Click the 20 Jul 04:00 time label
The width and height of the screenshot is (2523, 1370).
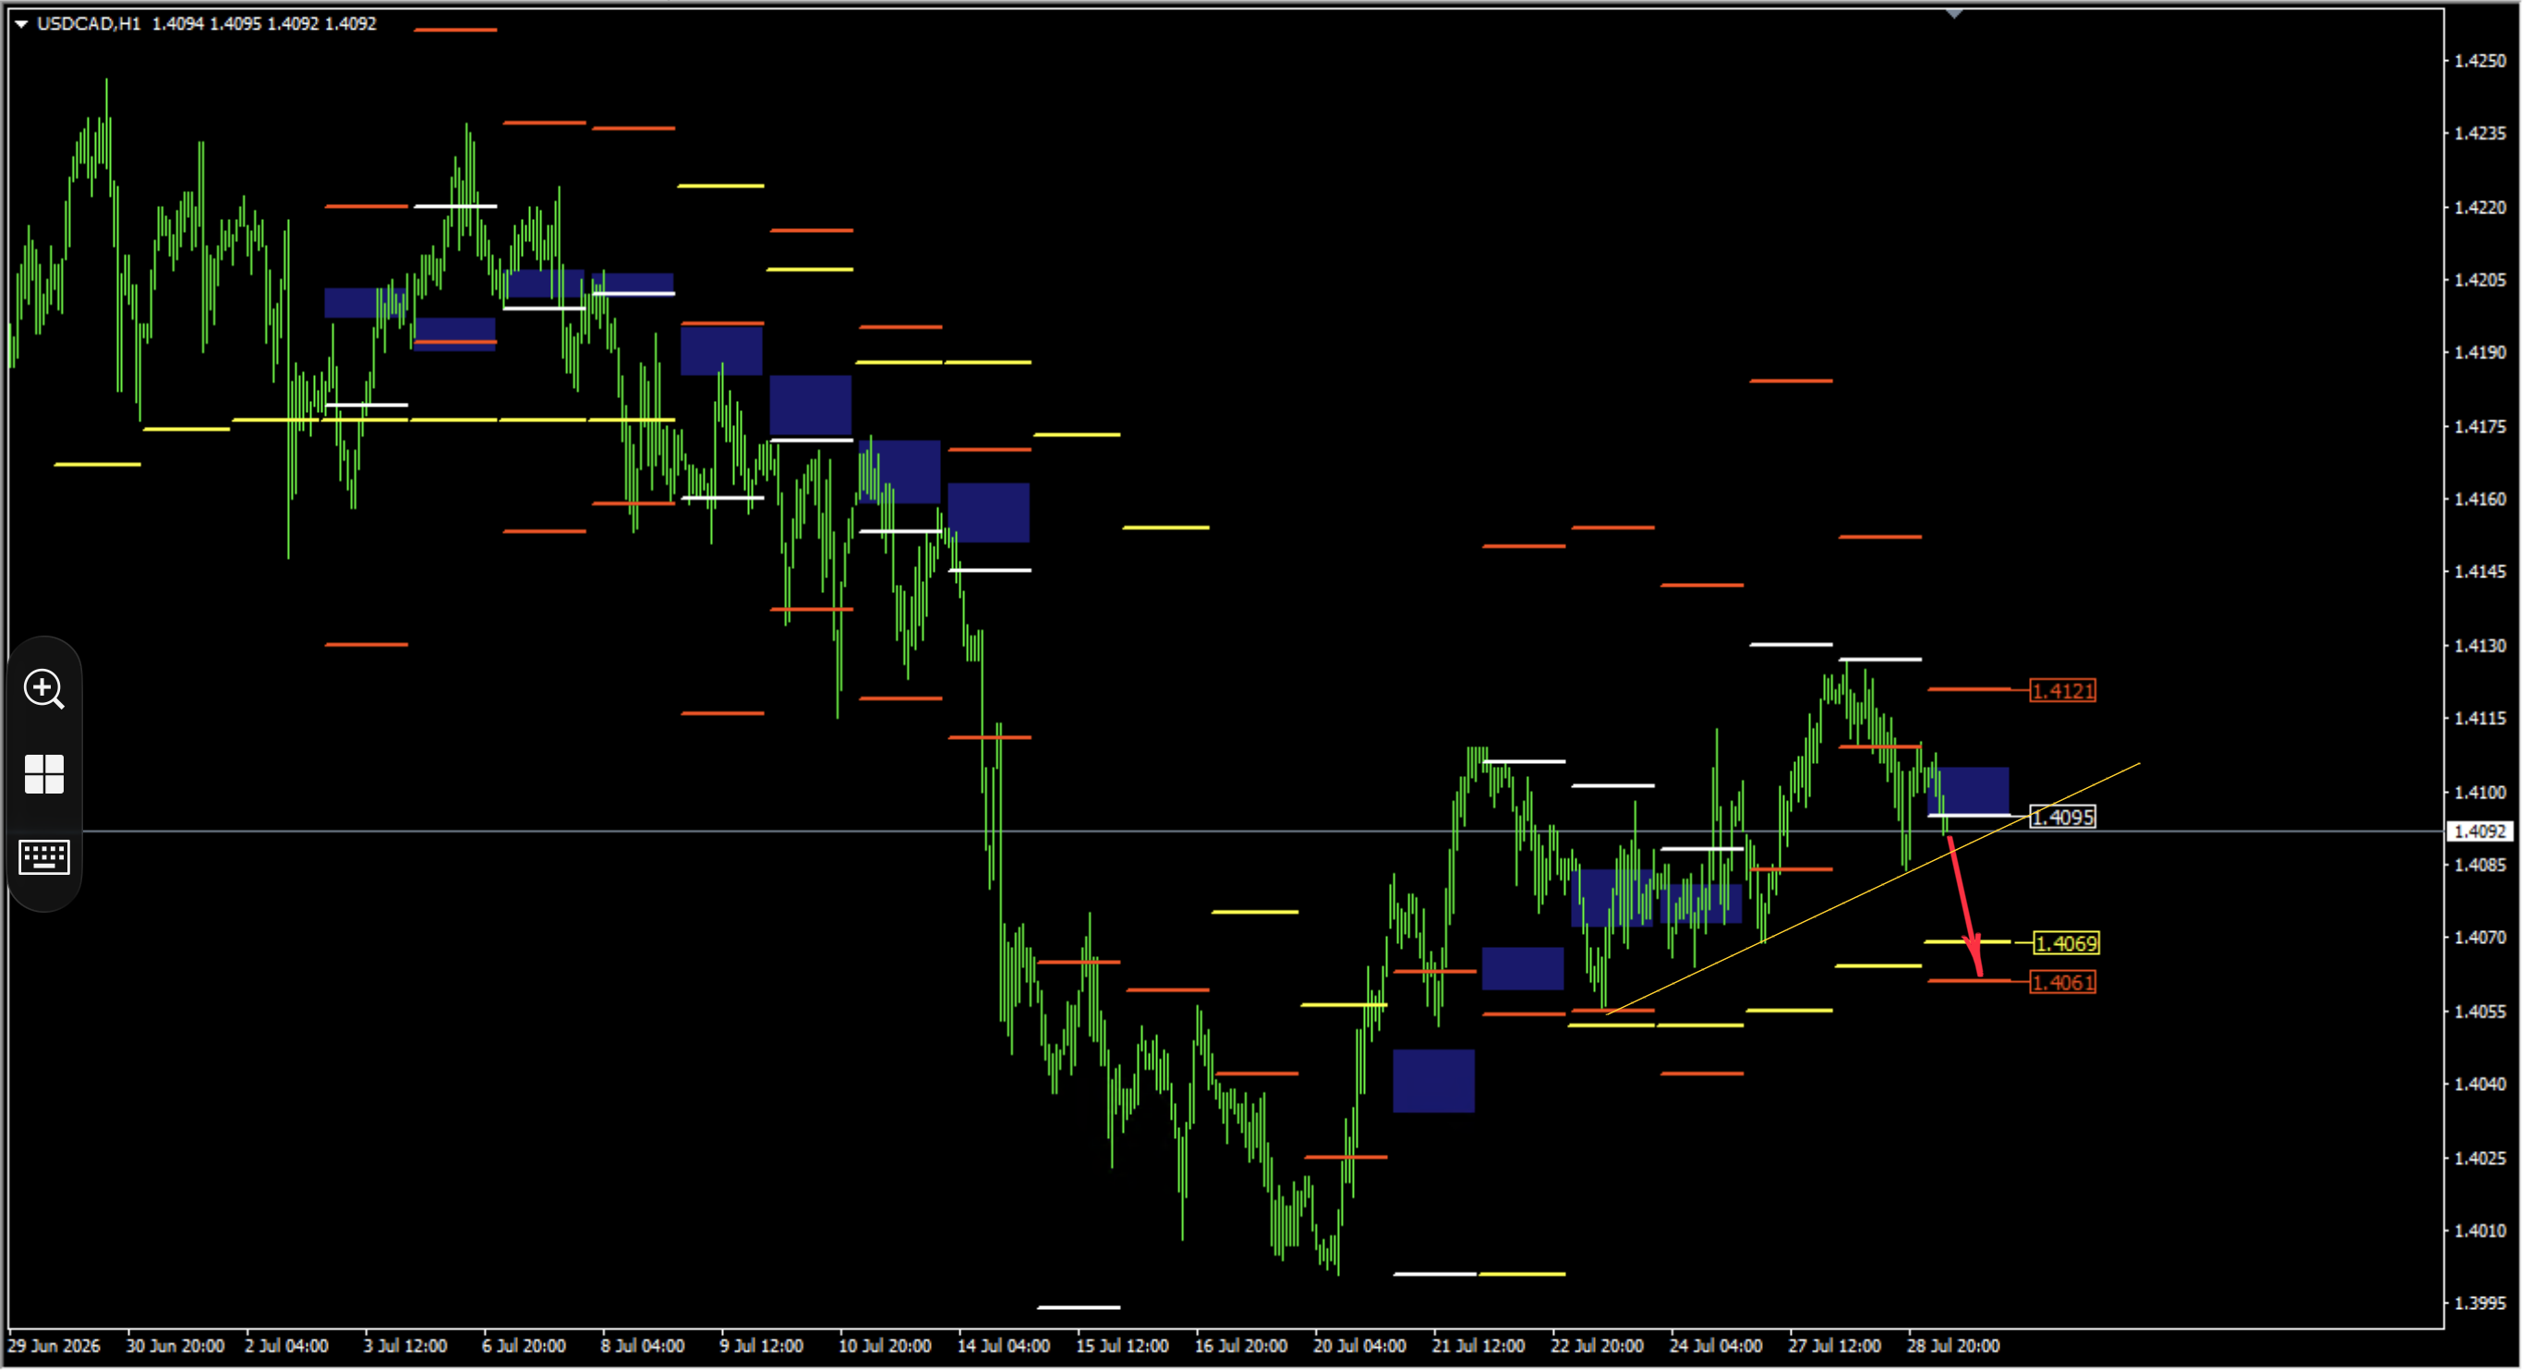1359,1347
